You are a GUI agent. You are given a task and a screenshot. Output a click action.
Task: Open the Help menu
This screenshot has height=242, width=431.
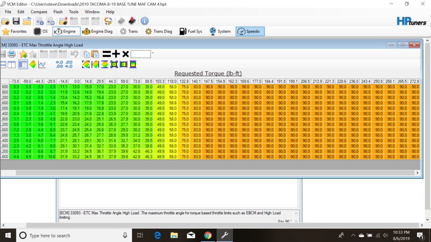pyautogui.click(x=110, y=12)
